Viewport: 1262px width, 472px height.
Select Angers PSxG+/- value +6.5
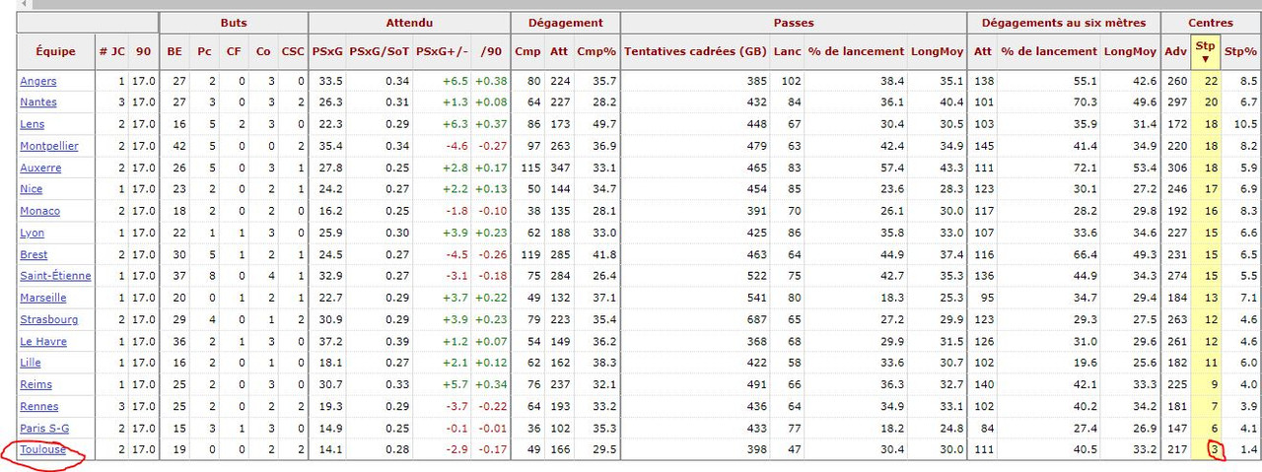pos(455,81)
